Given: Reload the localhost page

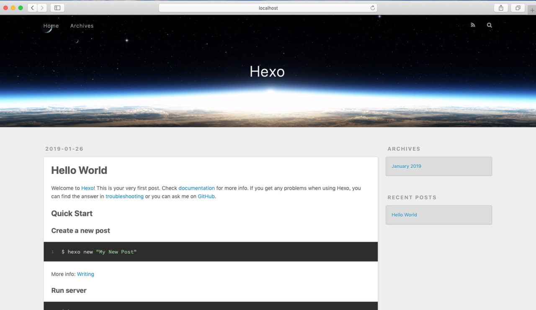Looking at the screenshot, I should point(373,8).
